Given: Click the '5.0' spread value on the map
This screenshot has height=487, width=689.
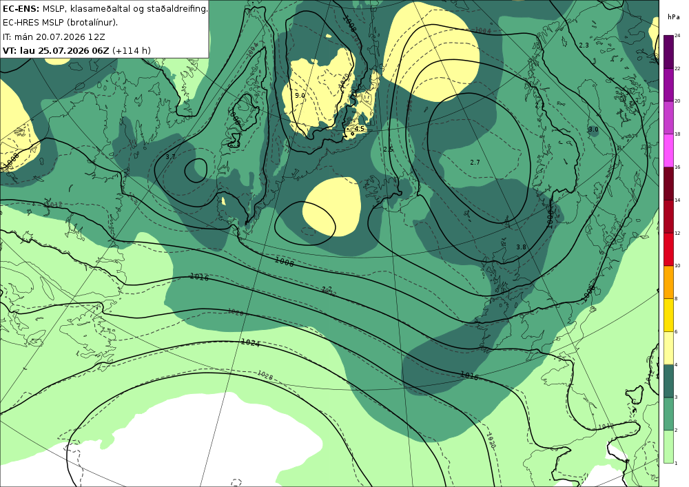Looking at the screenshot, I should 300,95.
